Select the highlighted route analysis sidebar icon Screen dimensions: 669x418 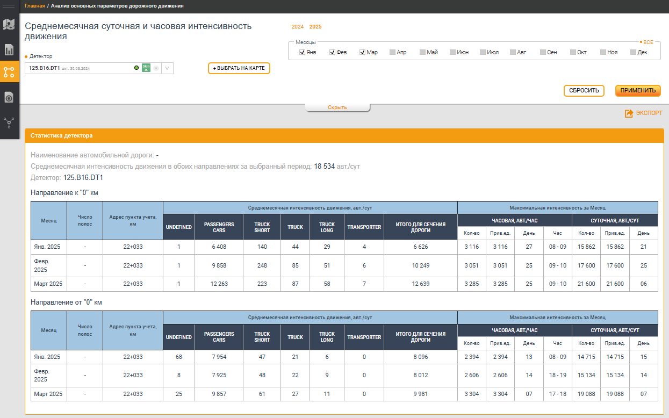[9, 72]
